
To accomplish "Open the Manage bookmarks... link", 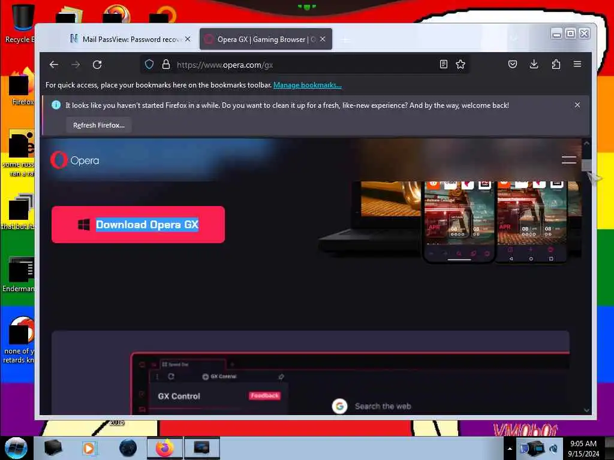I will 308,85.
